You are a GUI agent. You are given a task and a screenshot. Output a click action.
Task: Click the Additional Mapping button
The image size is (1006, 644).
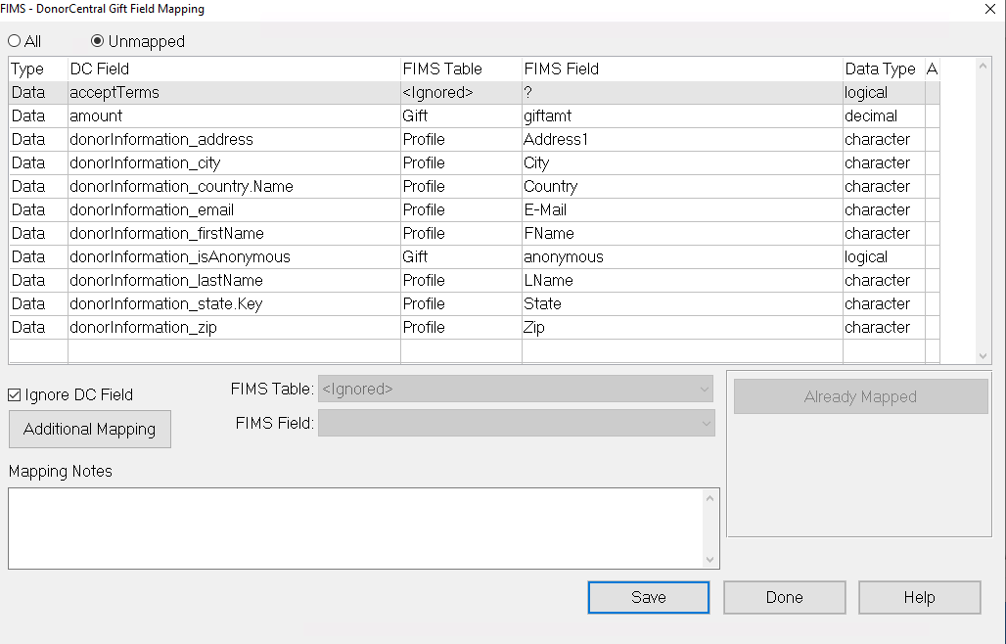pyautogui.click(x=90, y=429)
